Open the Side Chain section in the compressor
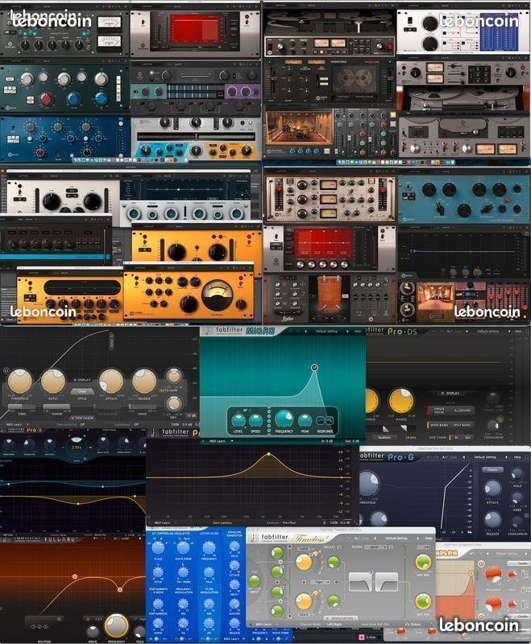 coord(82,418)
